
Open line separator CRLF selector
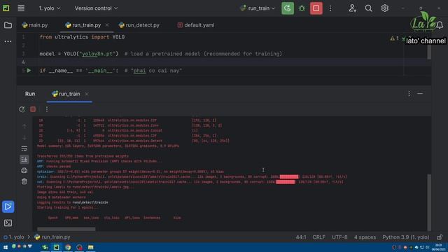pyautogui.click(x=318, y=237)
